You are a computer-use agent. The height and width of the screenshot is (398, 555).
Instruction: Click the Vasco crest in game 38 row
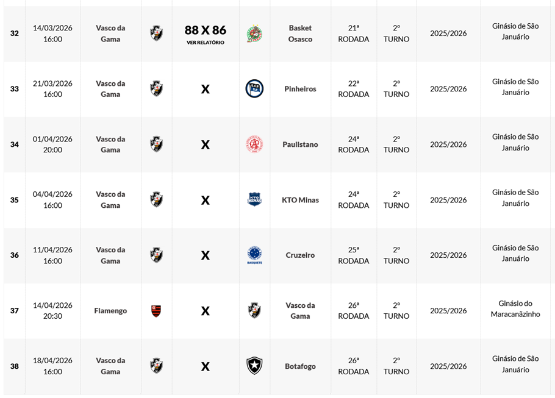pos(156,366)
